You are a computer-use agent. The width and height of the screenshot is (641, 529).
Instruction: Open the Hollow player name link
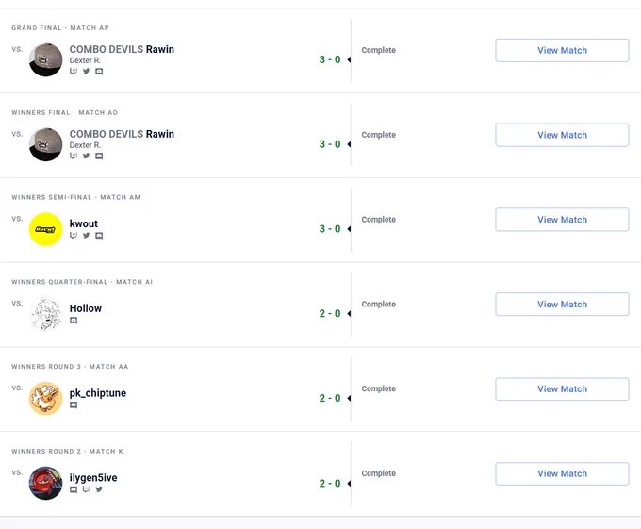click(86, 308)
